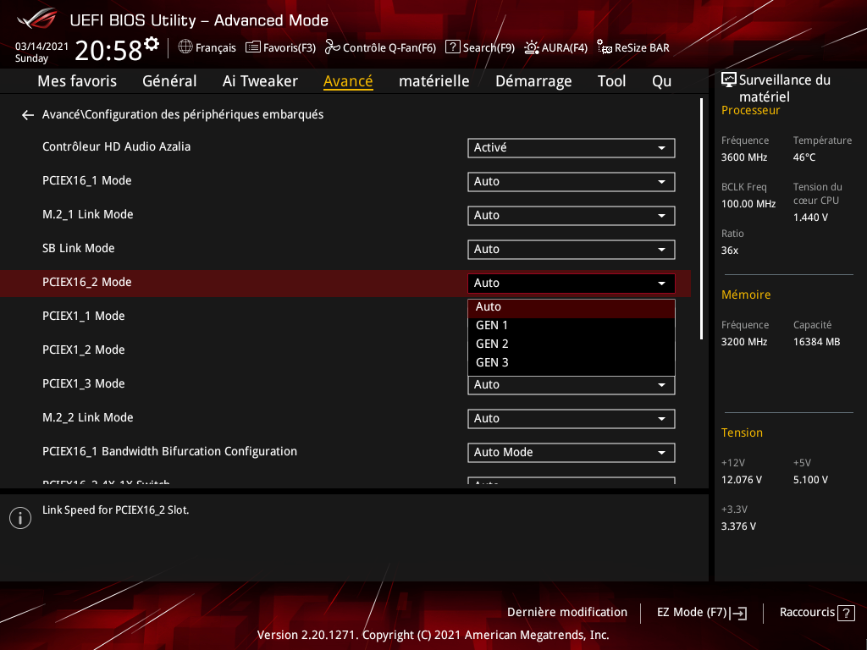
Task: Click the Mémoire section heading
Action: pos(745,295)
